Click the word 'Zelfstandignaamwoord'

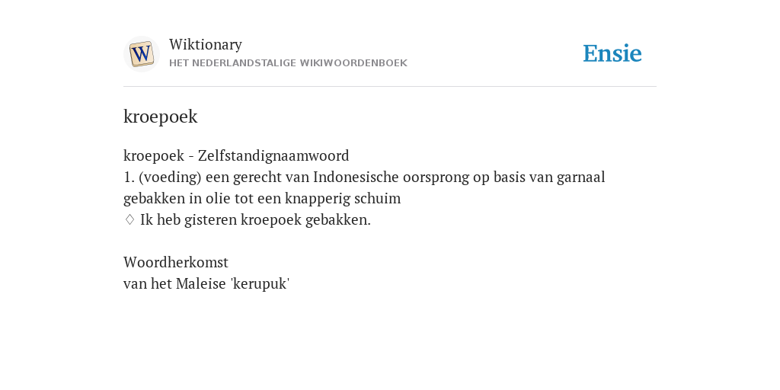click(x=273, y=155)
